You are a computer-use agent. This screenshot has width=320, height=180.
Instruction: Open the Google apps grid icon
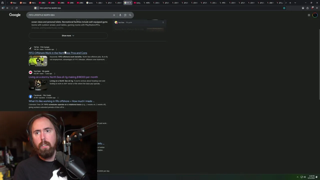(309, 15)
